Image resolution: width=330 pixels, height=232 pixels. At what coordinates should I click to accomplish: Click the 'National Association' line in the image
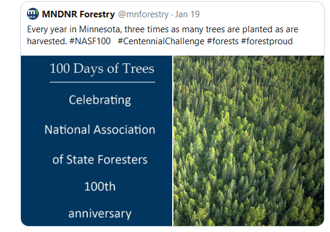[100, 130]
